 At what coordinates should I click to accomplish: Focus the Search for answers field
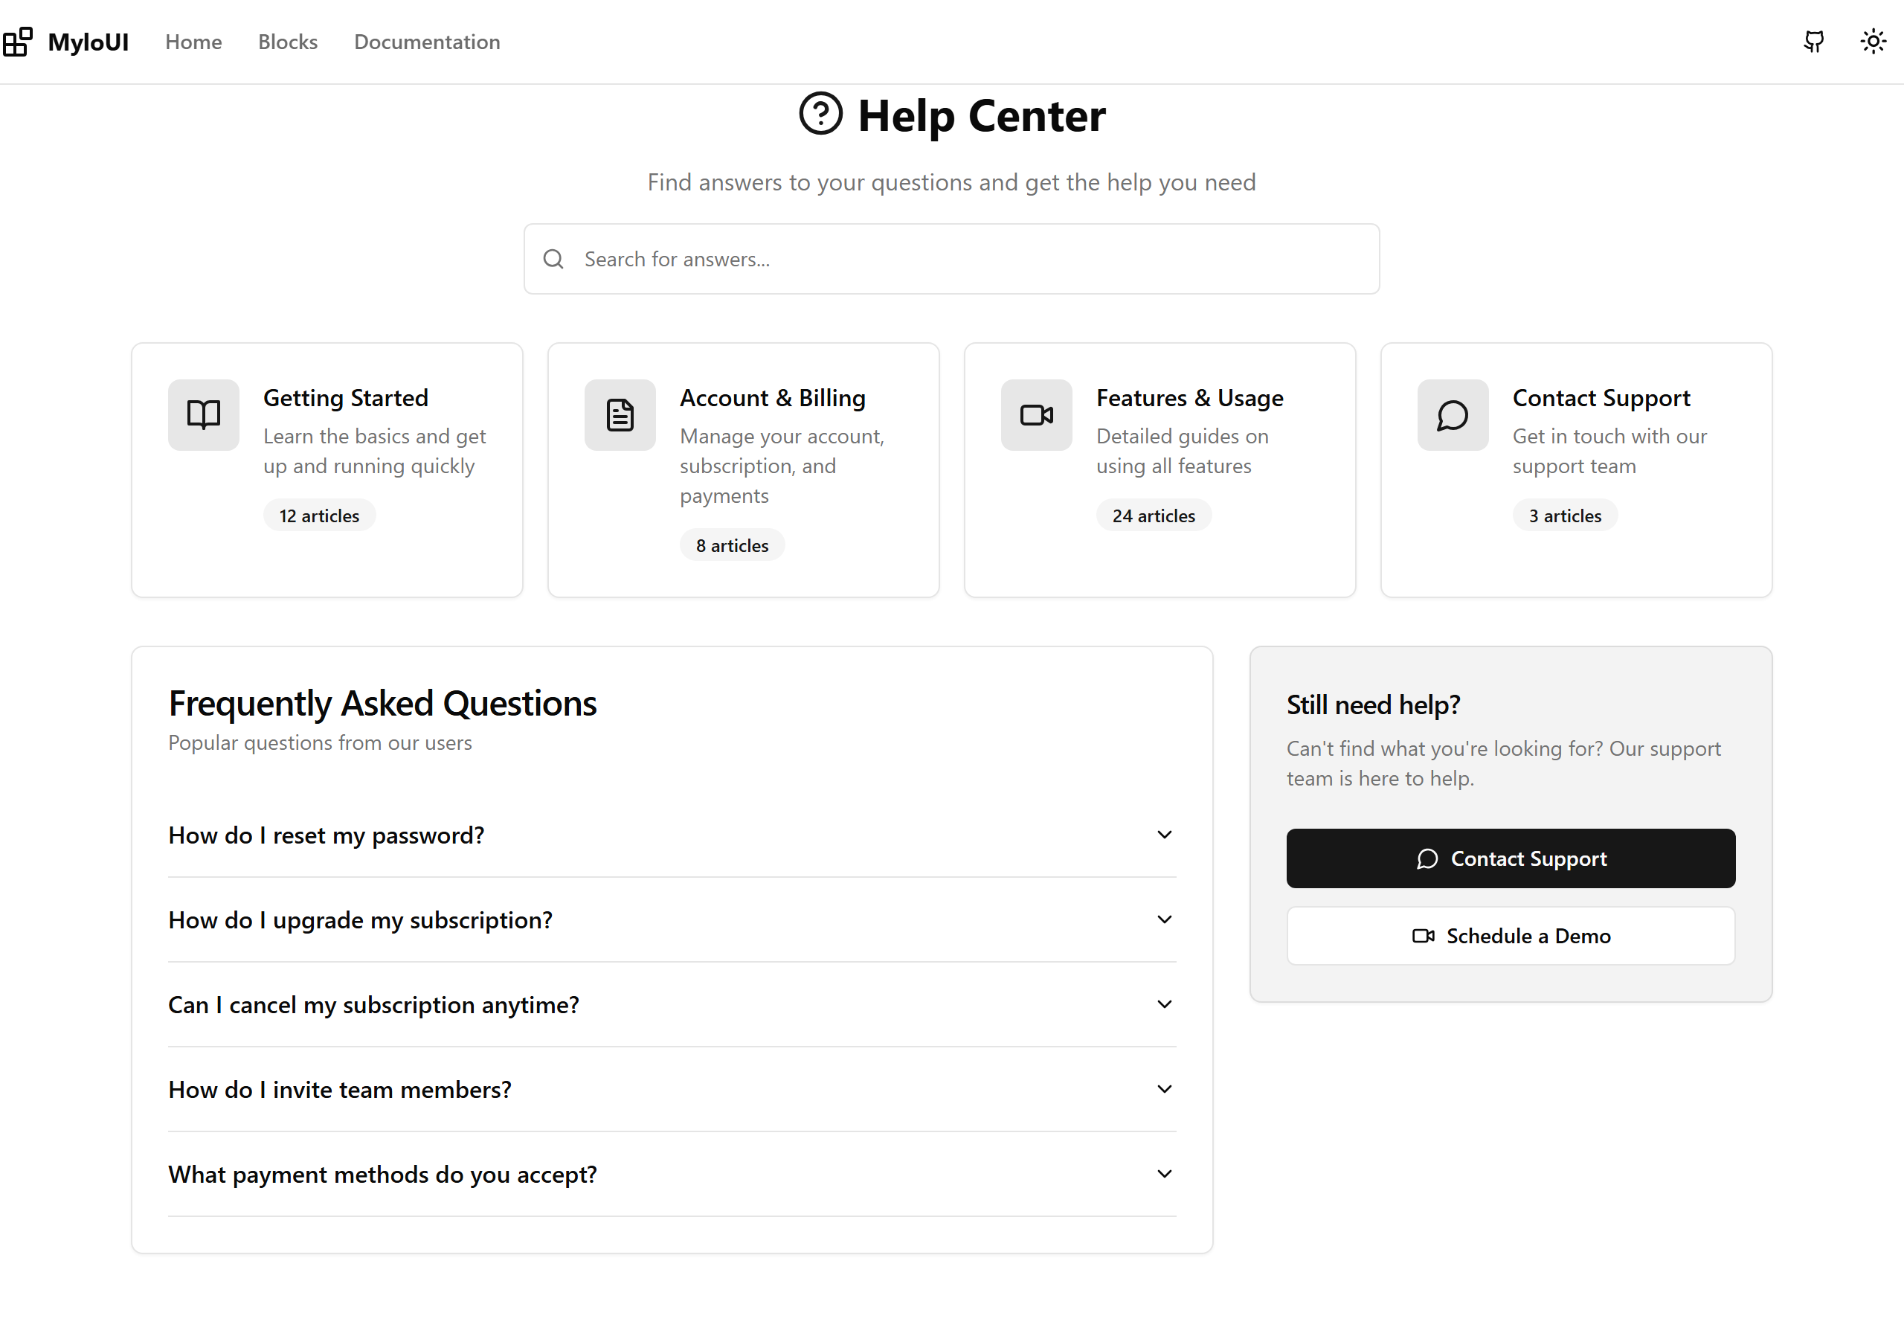click(951, 259)
